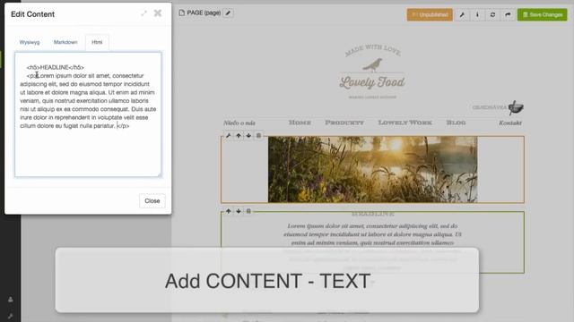
Task: Click the user icon in left sidebar
Action: 11,300
